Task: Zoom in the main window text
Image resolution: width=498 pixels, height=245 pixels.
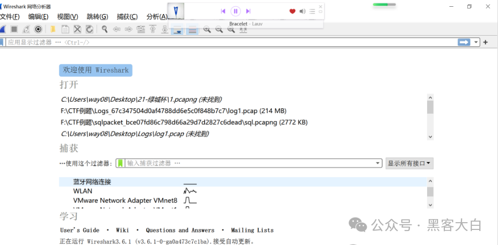Action: coord(207,30)
